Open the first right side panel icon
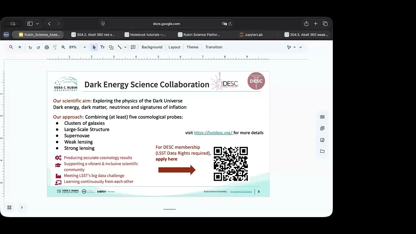 (x=322, y=117)
